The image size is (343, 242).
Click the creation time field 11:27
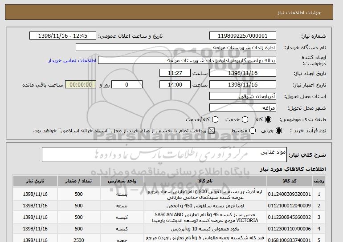click(x=175, y=73)
